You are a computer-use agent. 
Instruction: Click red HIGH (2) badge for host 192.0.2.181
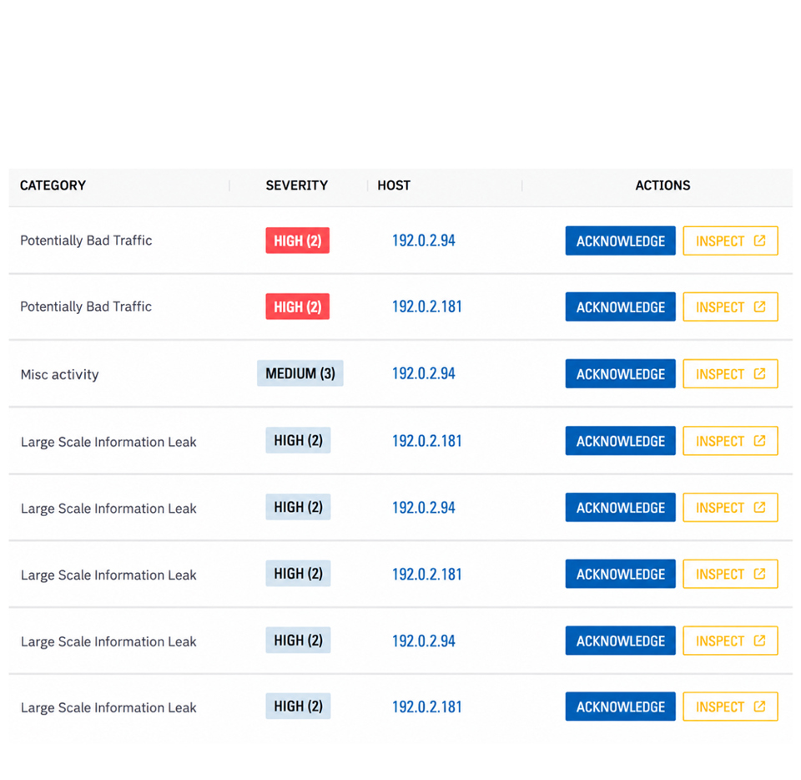pyautogui.click(x=297, y=306)
